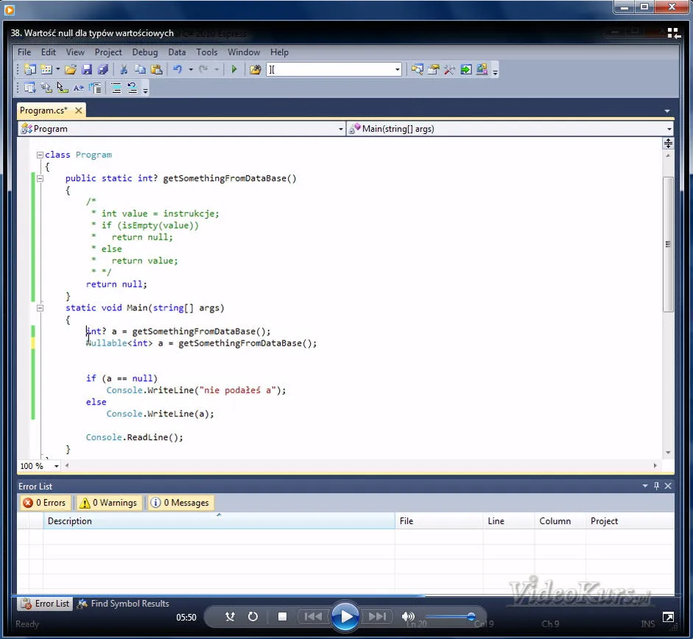Viewport: 693px width, 639px height.
Task: Open the Debug menu
Action: 145,52
